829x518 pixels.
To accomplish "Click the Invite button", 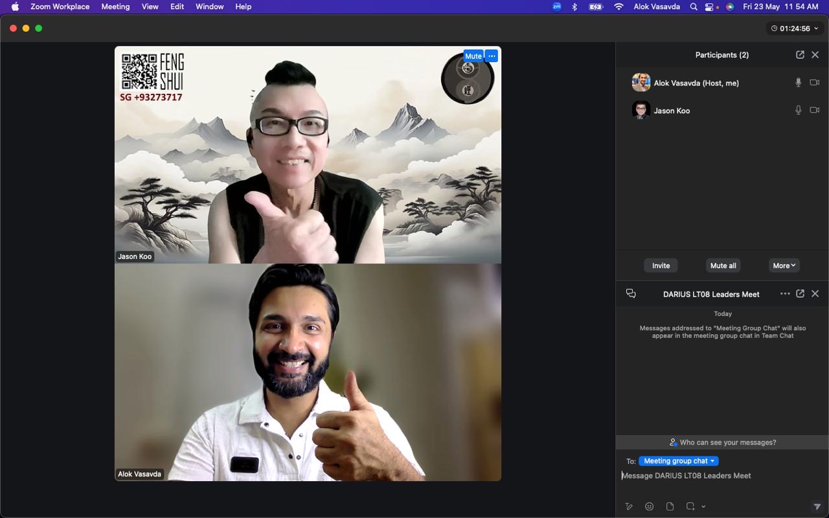I will click(x=661, y=265).
